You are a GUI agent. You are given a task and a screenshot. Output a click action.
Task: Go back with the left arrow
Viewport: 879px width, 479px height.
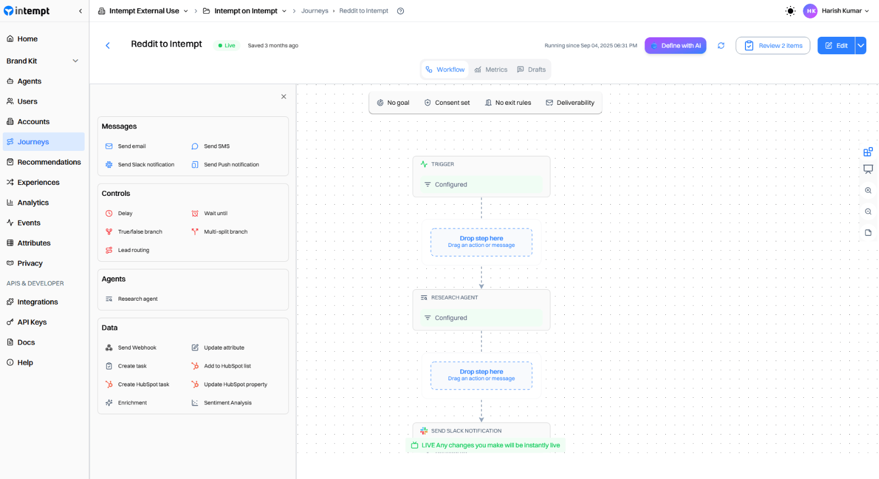point(108,46)
